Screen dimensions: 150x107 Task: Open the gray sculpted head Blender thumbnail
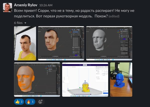(x=109, y=43)
